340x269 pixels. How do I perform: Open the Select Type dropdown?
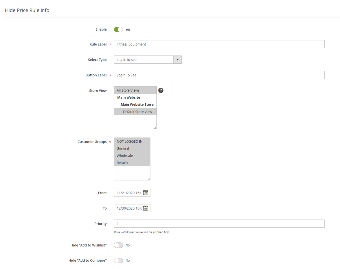tap(148, 60)
